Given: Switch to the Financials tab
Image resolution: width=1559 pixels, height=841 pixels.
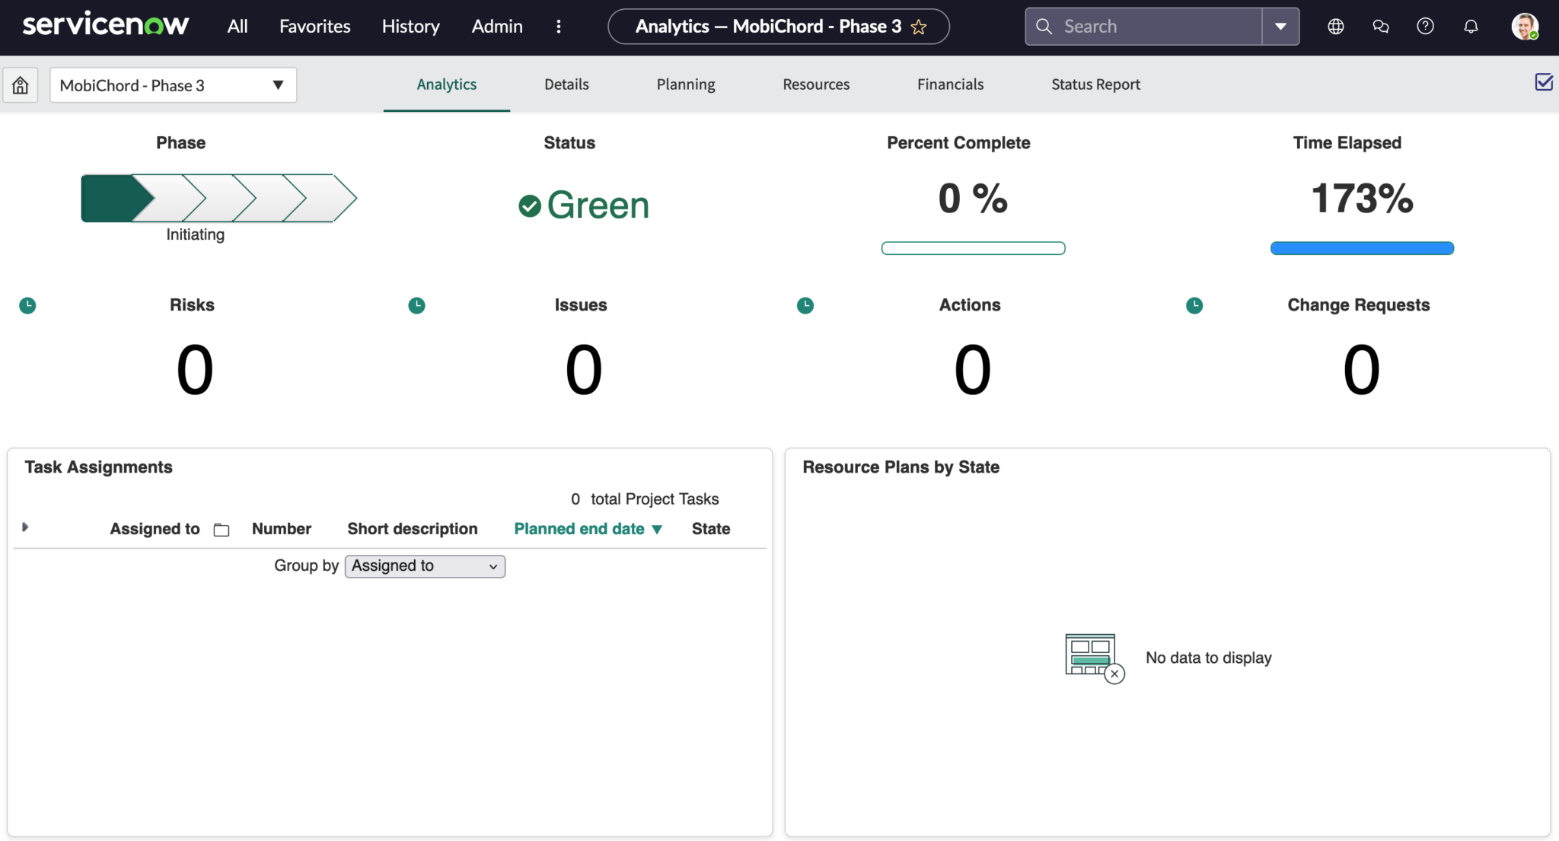Looking at the screenshot, I should (950, 84).
